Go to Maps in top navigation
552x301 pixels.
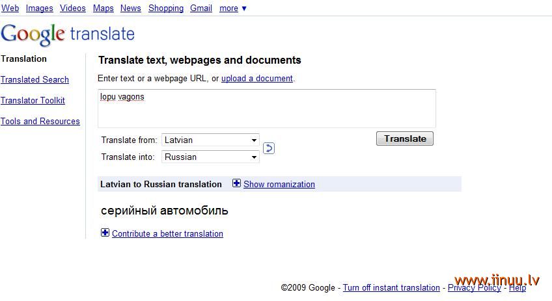pos(103,8)
